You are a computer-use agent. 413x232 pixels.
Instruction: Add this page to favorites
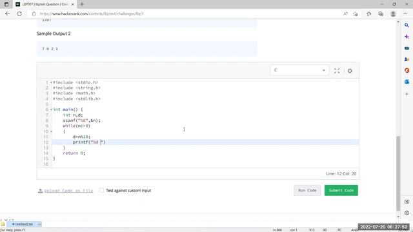(356, 14)
